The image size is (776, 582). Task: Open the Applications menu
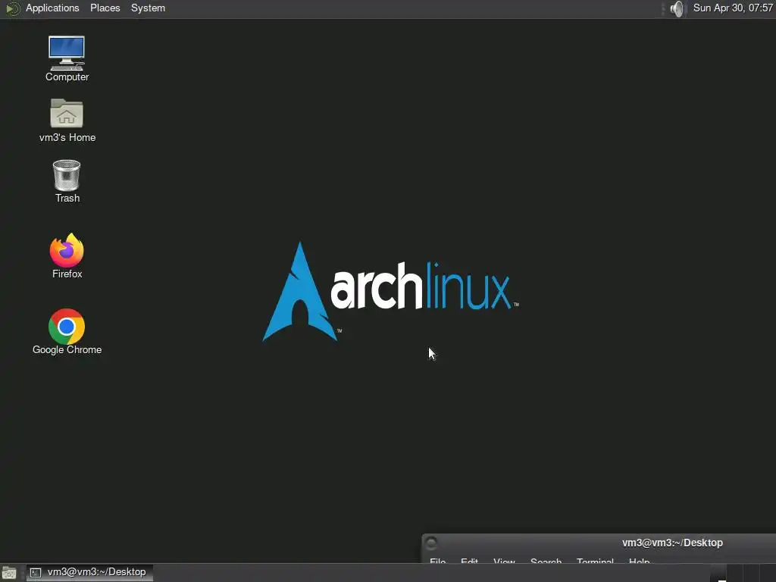coord(52,8)
